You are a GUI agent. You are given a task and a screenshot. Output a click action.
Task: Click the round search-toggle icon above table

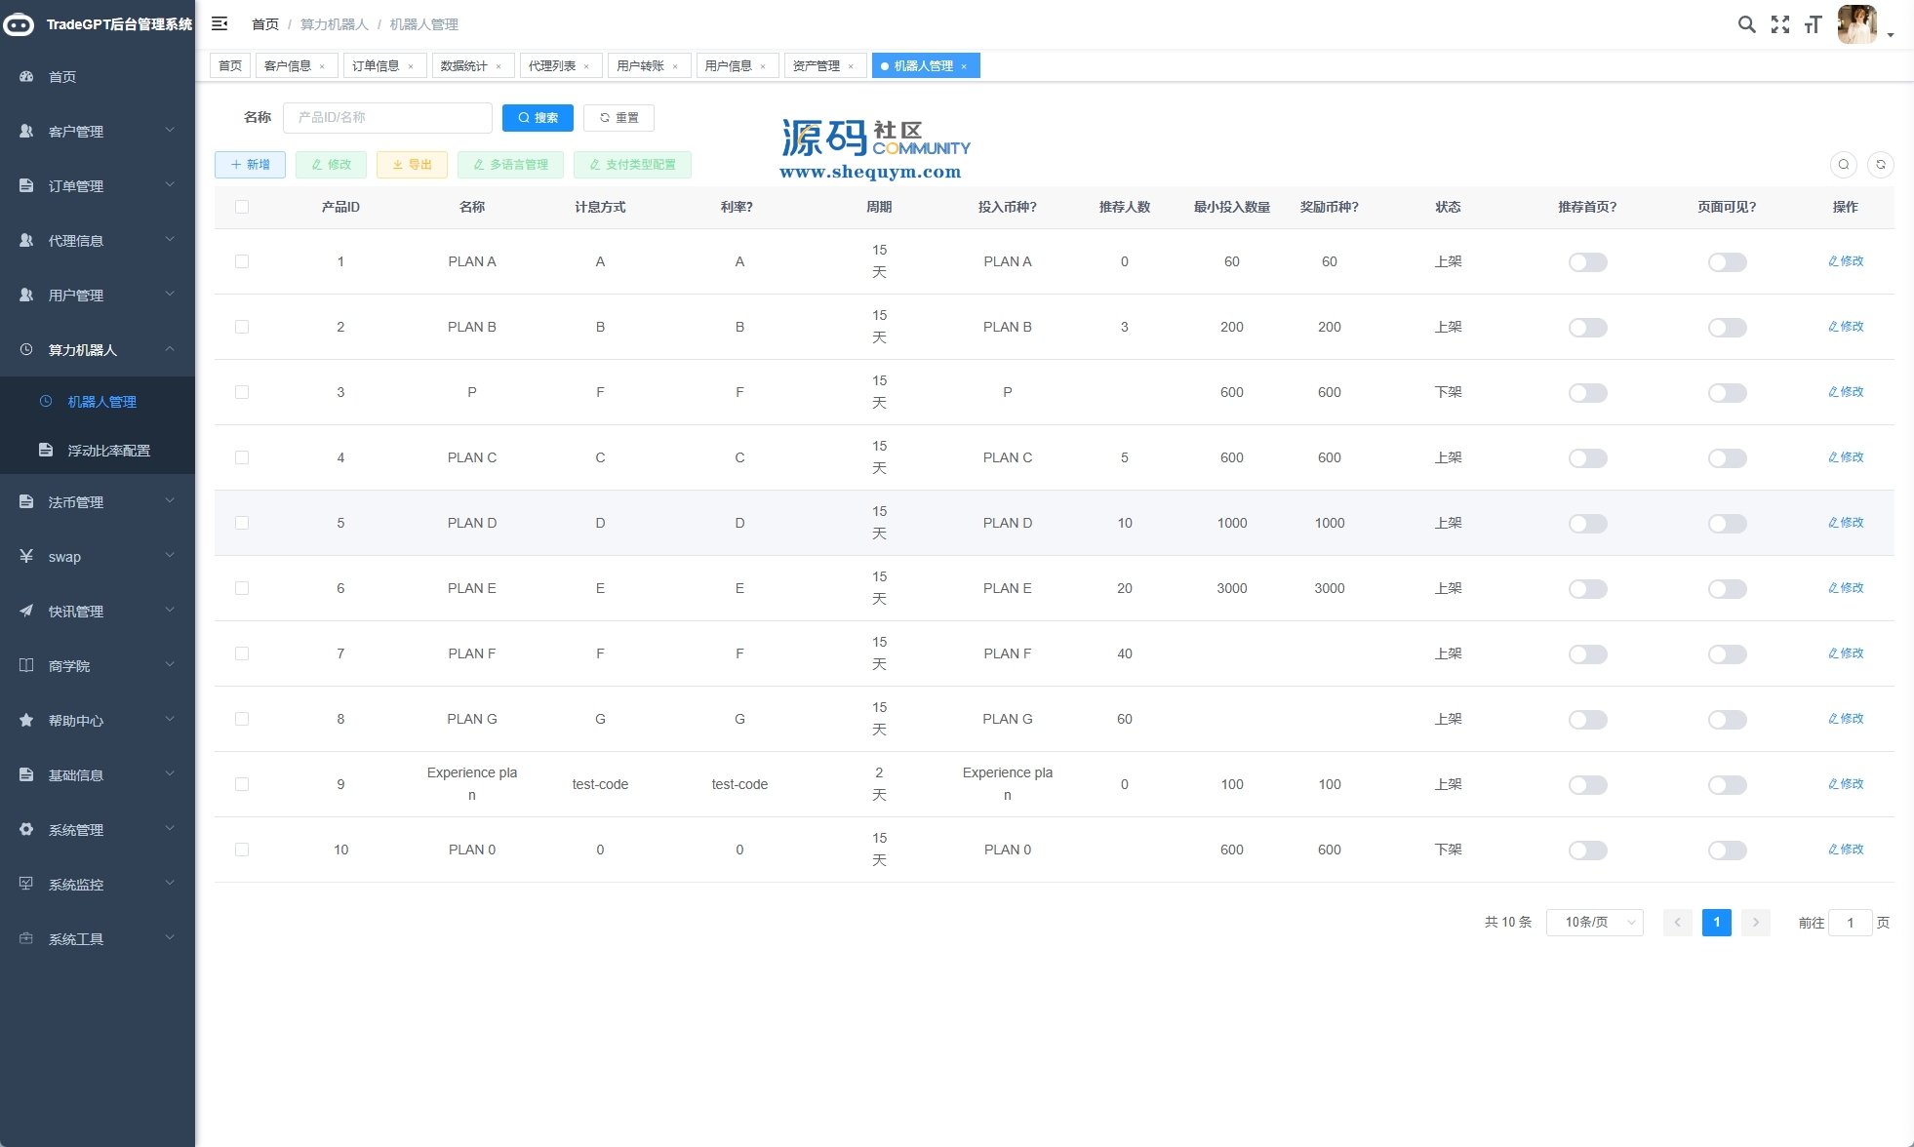pos(1843,165)
